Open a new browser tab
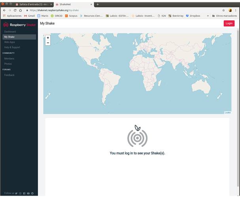240x198 pixels. tap(98, 4)
